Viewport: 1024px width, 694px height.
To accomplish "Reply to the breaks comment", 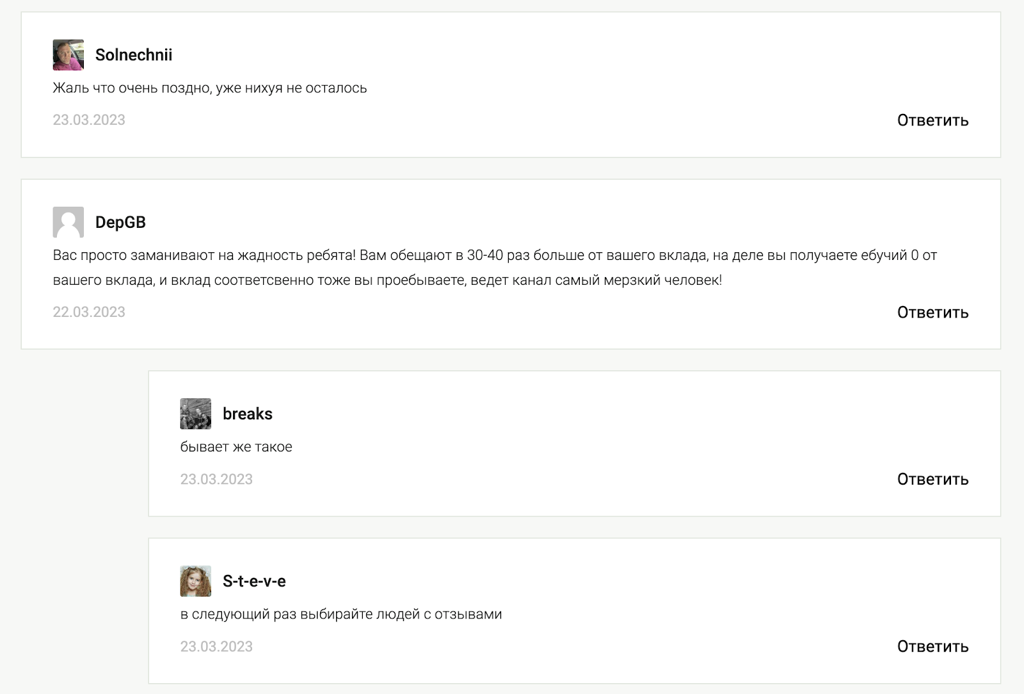I will tap(932, 479).
